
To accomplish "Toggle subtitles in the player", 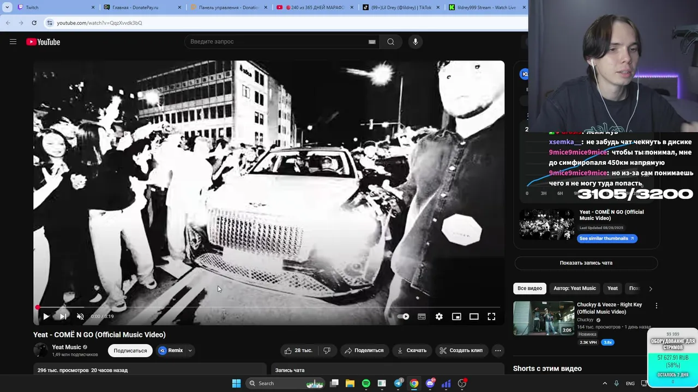I will click(422, 316).
